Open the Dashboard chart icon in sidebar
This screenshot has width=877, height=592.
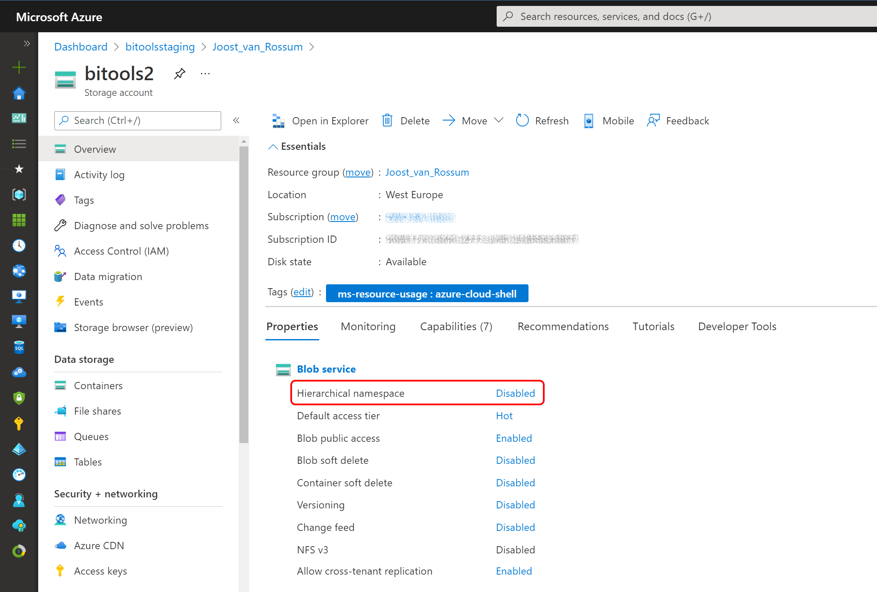tap(19, 118)
